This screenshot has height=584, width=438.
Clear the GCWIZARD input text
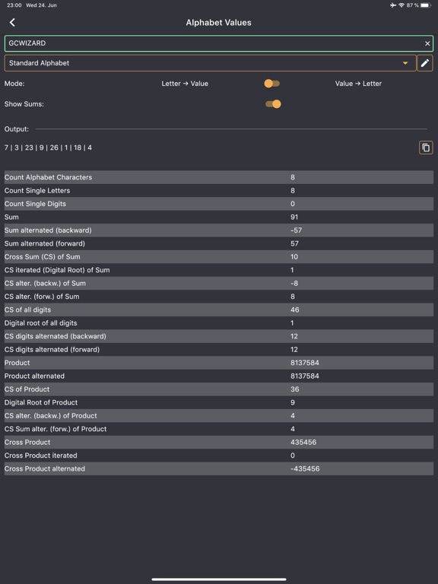(x=427, y=43)
